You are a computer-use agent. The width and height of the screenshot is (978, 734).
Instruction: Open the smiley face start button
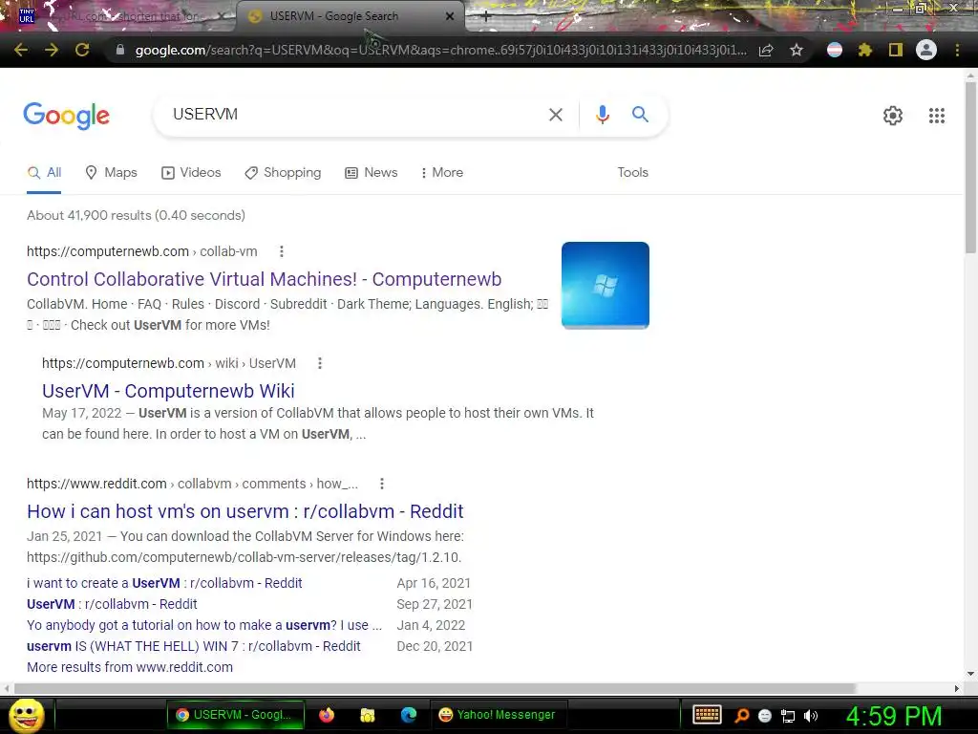click(x=27, y=715)
